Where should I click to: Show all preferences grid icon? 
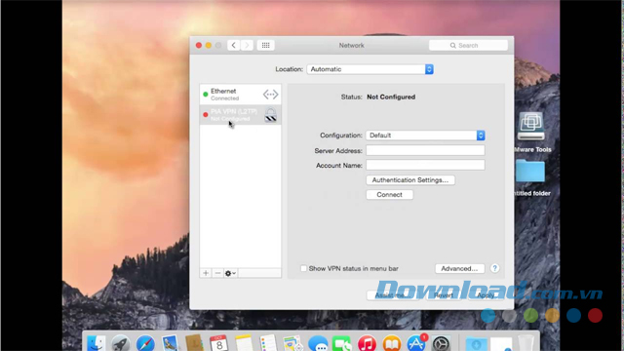(x=265, y=46)
